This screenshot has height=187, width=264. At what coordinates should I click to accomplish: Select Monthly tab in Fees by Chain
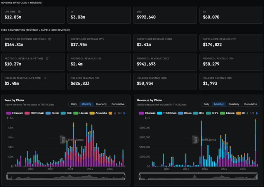[86, 104]
